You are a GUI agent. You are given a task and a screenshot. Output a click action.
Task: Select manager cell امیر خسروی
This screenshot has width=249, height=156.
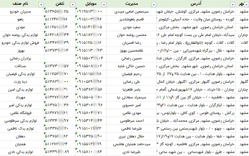tap(132, 105)
